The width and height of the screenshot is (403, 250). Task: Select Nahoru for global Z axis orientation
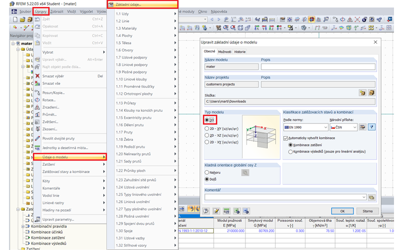pyautogui.click(x=207, y=173)
